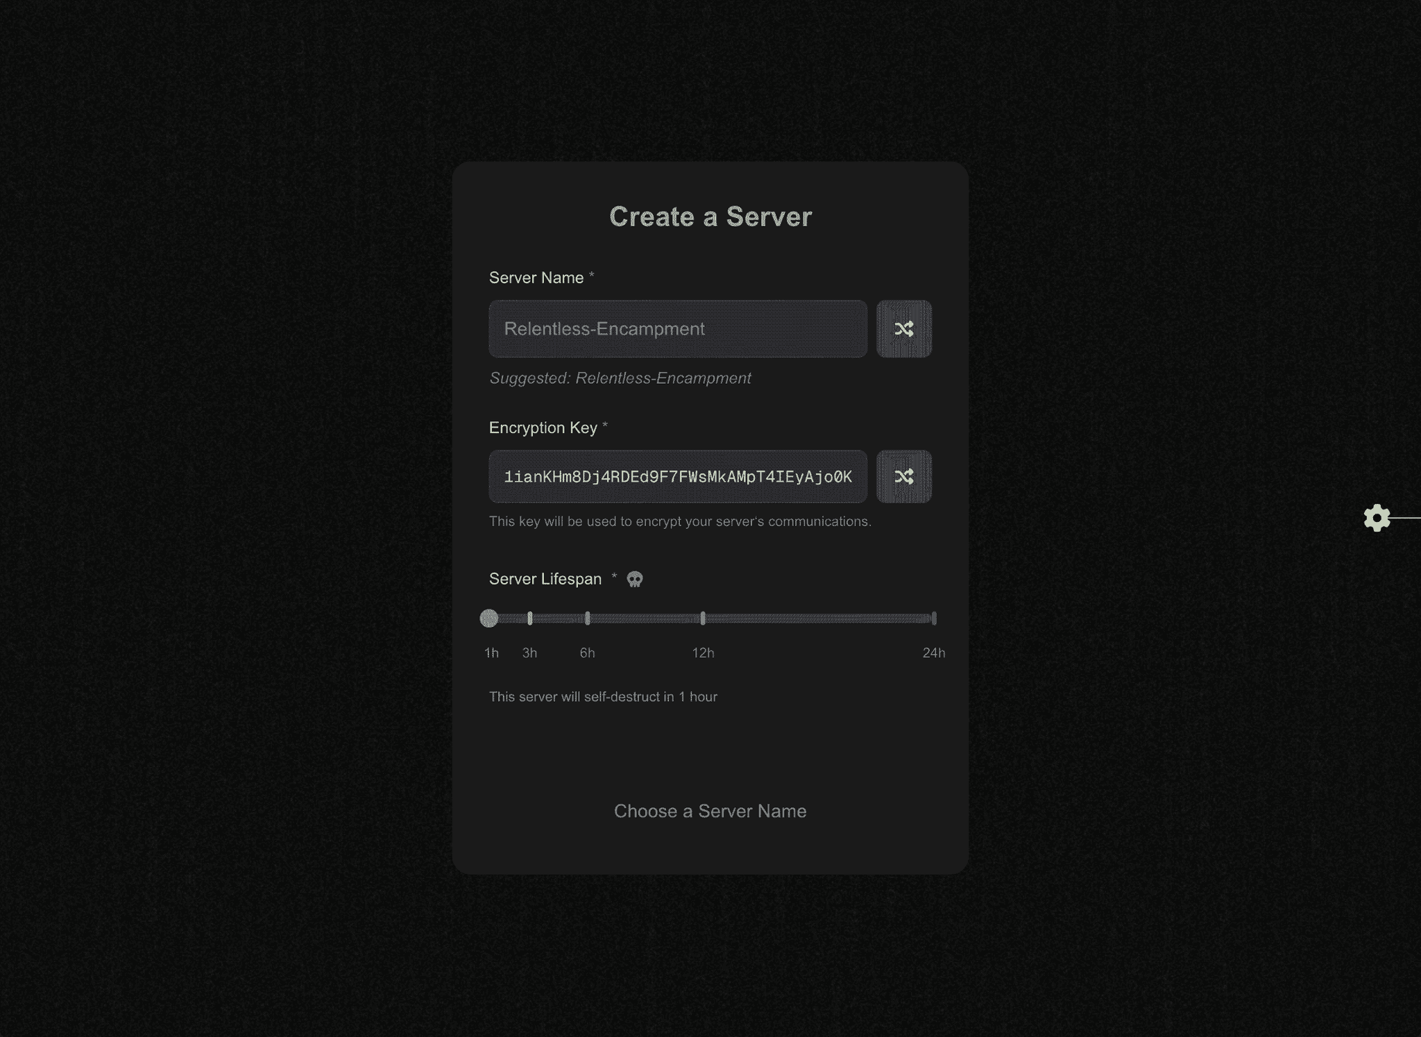Click the Server Name input field
1421x1037 pixels.
[677, 329]
